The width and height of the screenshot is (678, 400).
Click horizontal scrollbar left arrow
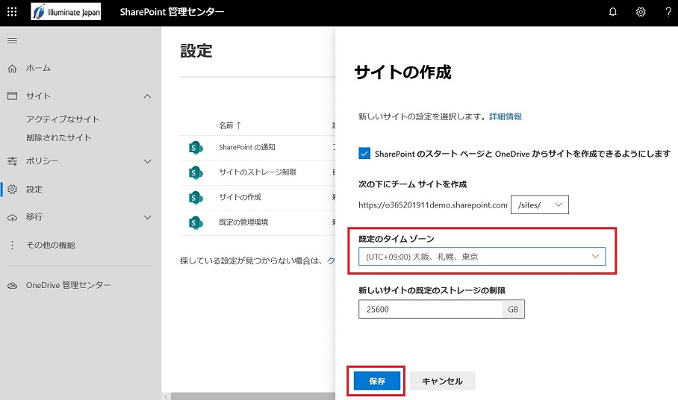click(x=166, y=396)
